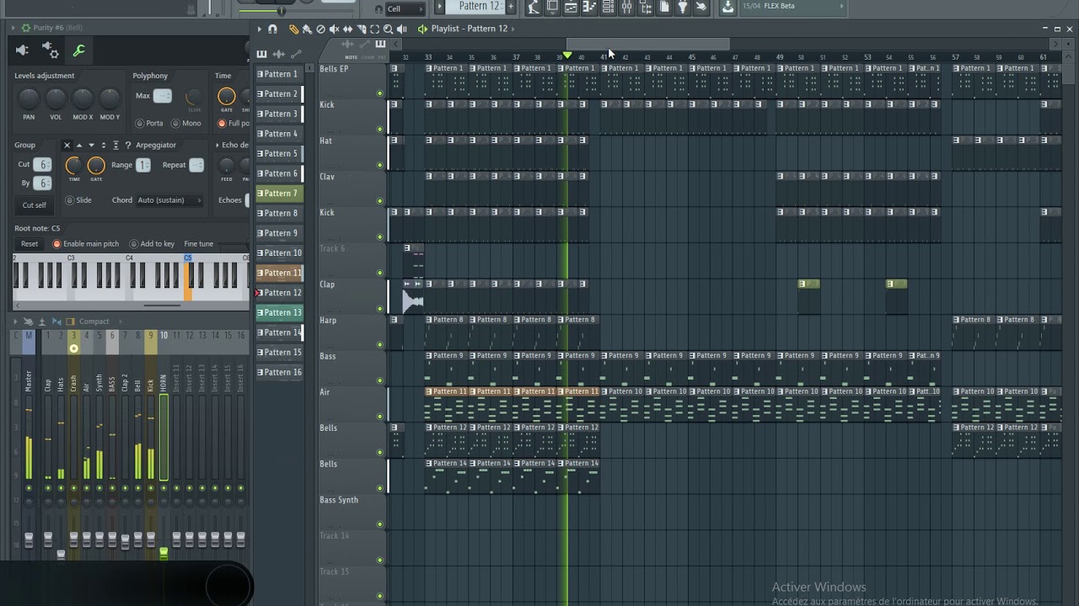The height and width of the screenshot is (606, 1079).
Task: Select Pattern 11 in the pattern picker
Action: point(279,273)
